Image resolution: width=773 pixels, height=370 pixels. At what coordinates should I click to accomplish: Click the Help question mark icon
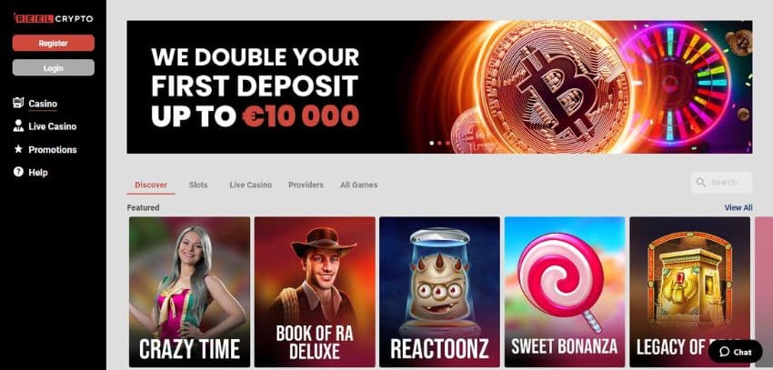[18, 172]
